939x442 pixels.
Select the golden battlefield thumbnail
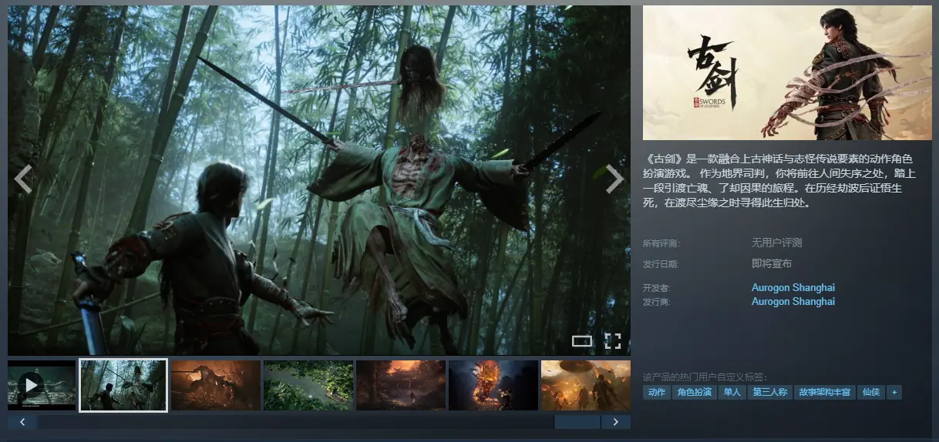pyautogui.click(x=586, y=385)
